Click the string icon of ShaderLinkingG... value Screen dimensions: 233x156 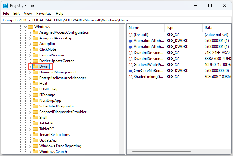tap(130, 76)
